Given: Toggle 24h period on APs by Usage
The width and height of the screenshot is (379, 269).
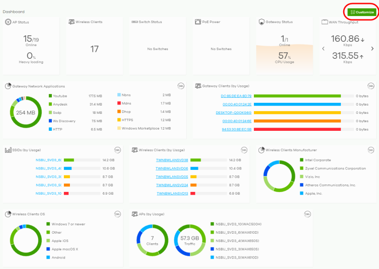Looking at the screenshot, I should tap(307, 214).
